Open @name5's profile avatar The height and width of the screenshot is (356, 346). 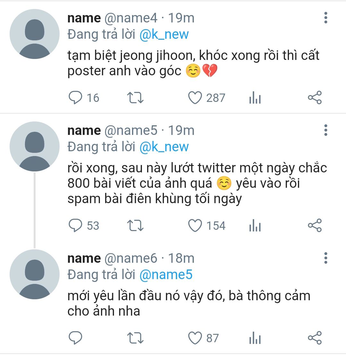coord(35,146)
